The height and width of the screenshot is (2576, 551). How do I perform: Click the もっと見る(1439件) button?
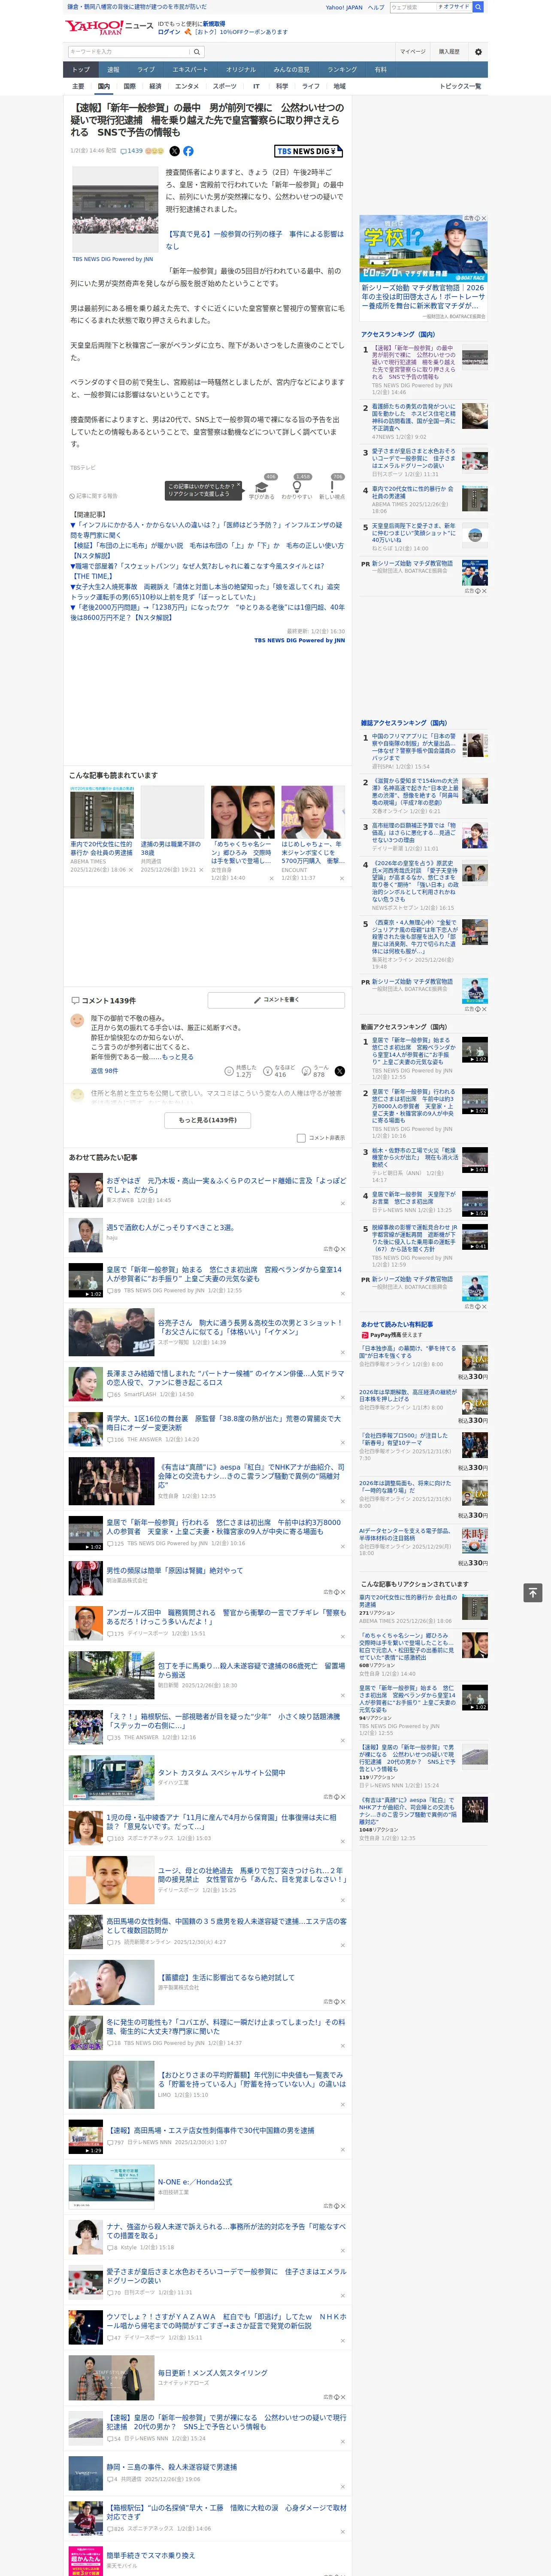click(207, 1120)
